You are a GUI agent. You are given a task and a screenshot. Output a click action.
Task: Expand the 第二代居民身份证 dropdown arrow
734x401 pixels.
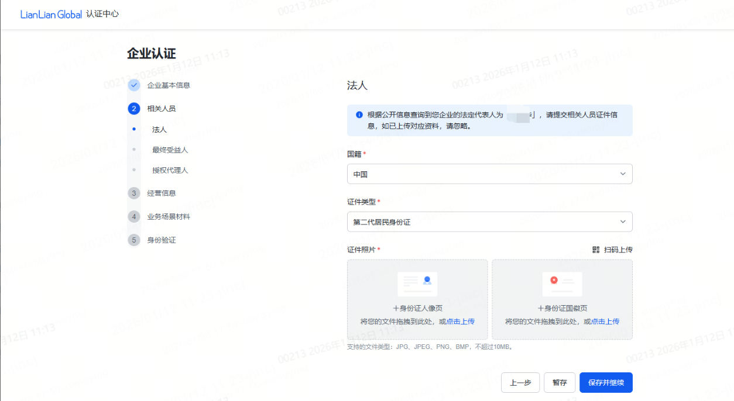(x=622, y=222)
